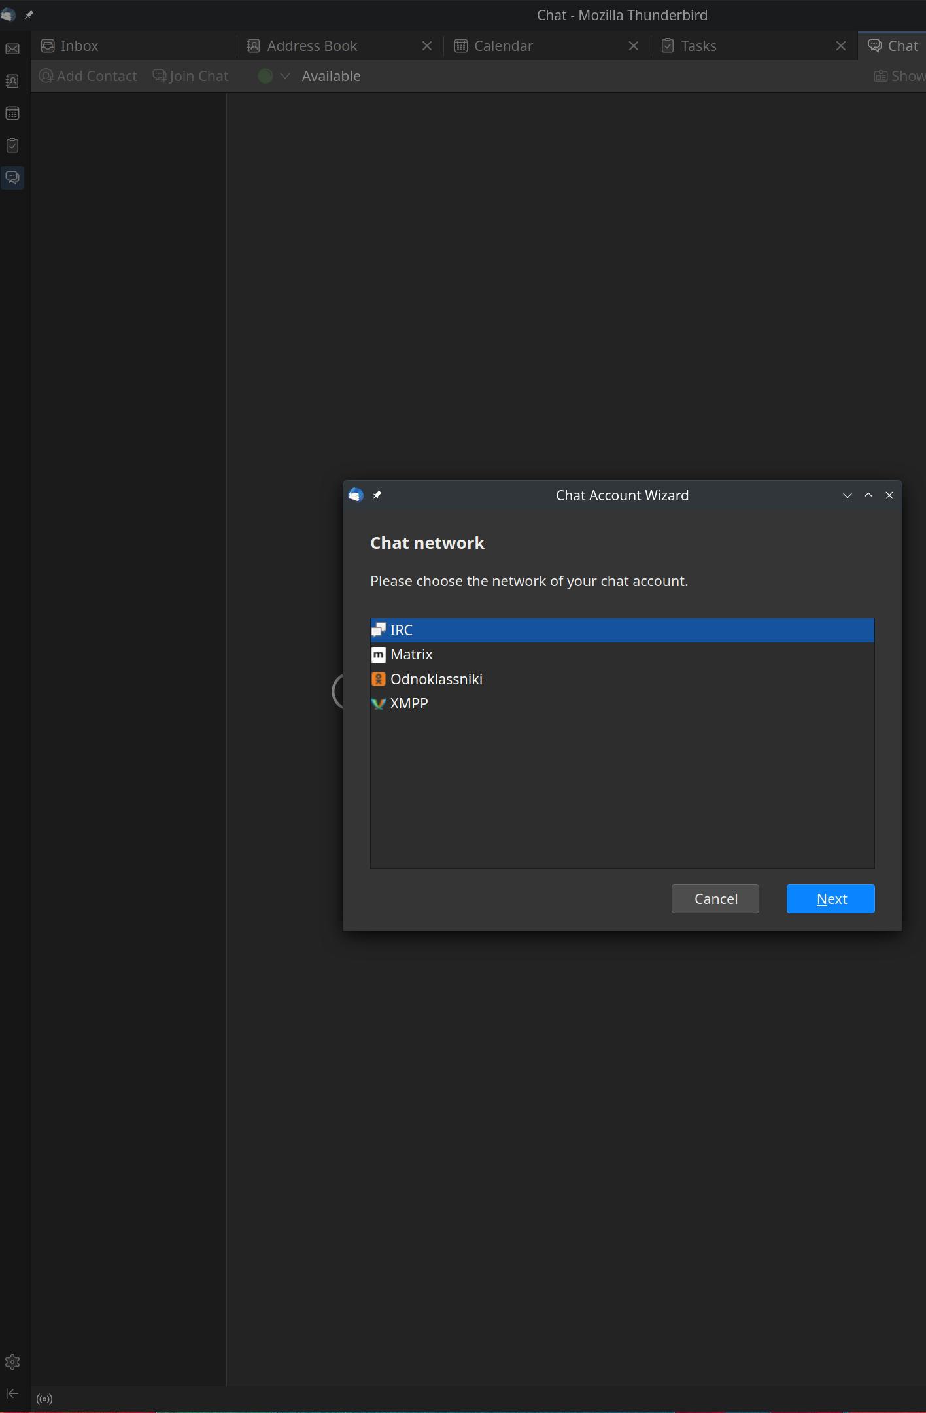Switch to the Calendar tab

tap(503, 46)
